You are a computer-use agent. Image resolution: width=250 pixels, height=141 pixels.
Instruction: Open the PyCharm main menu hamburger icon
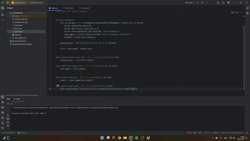(7, 3)
